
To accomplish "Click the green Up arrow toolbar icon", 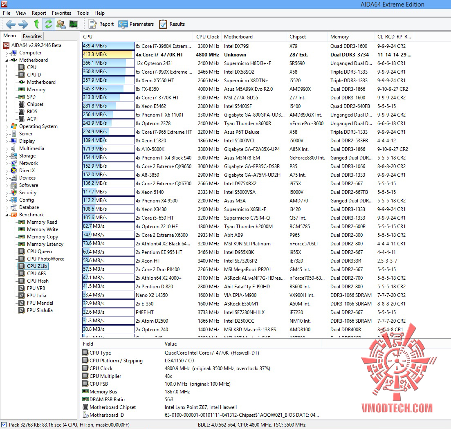I will [36, 24].
